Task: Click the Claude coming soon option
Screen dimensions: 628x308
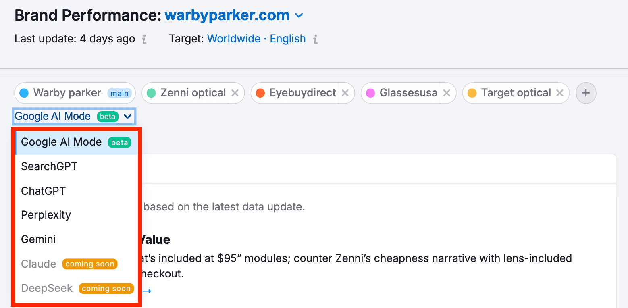Action: point(39,264)
